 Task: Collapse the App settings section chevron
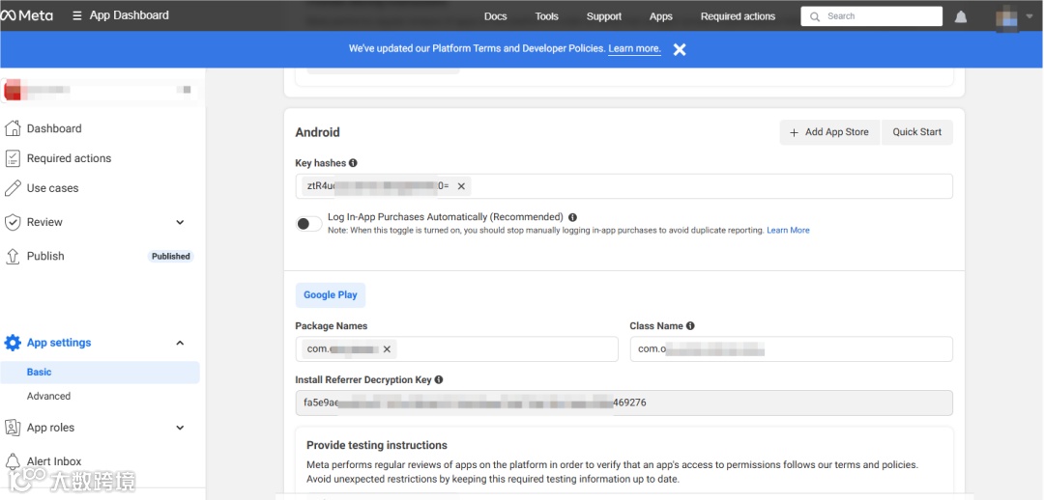pos(180,343)
